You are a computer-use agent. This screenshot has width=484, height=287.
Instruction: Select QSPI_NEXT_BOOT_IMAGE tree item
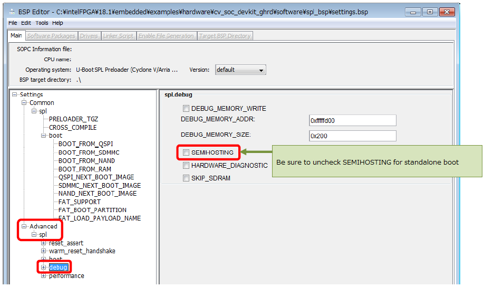[x=96, y=177]
